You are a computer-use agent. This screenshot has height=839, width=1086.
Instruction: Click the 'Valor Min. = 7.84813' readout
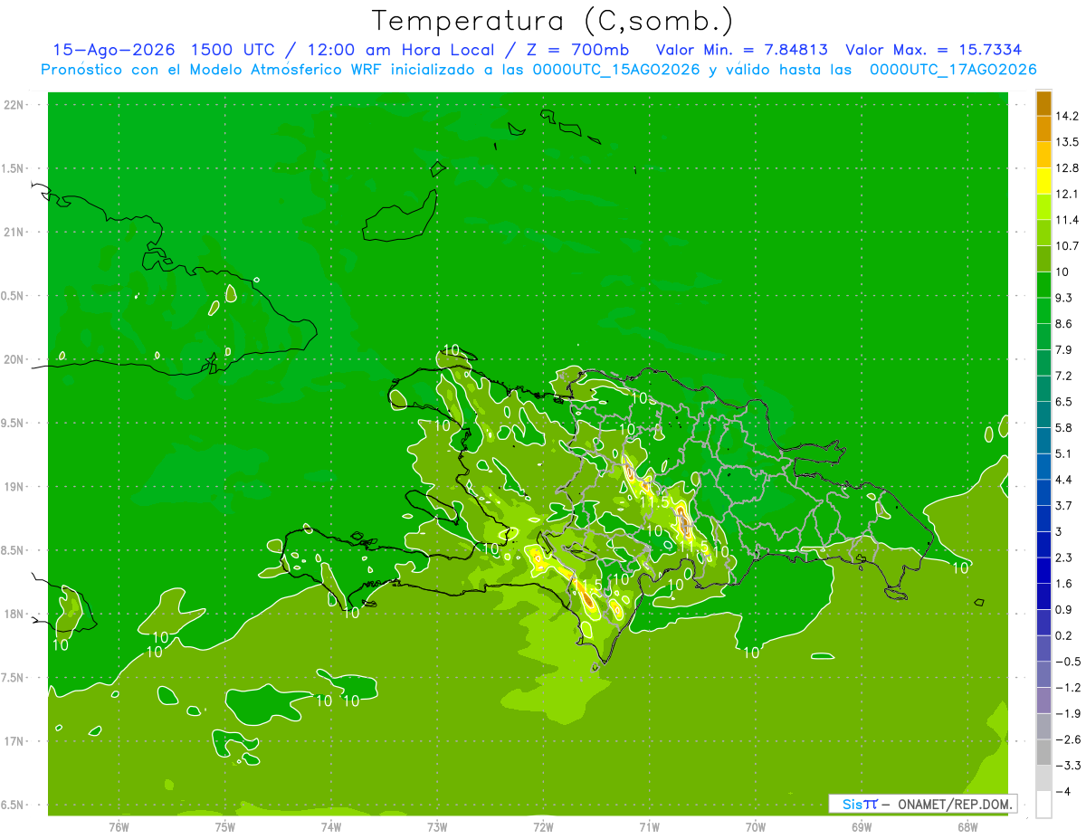[741, 50]
